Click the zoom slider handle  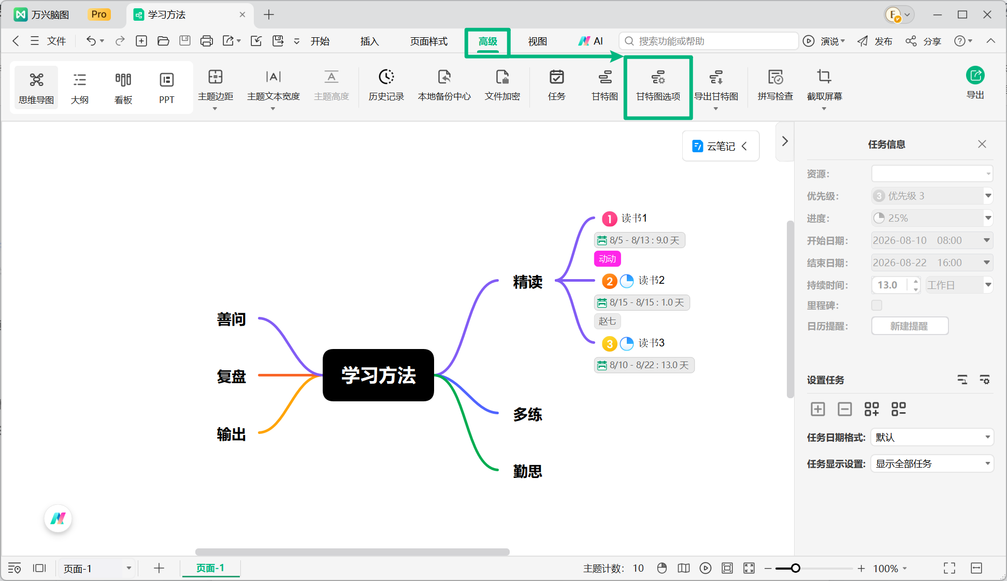pos(795,568)
